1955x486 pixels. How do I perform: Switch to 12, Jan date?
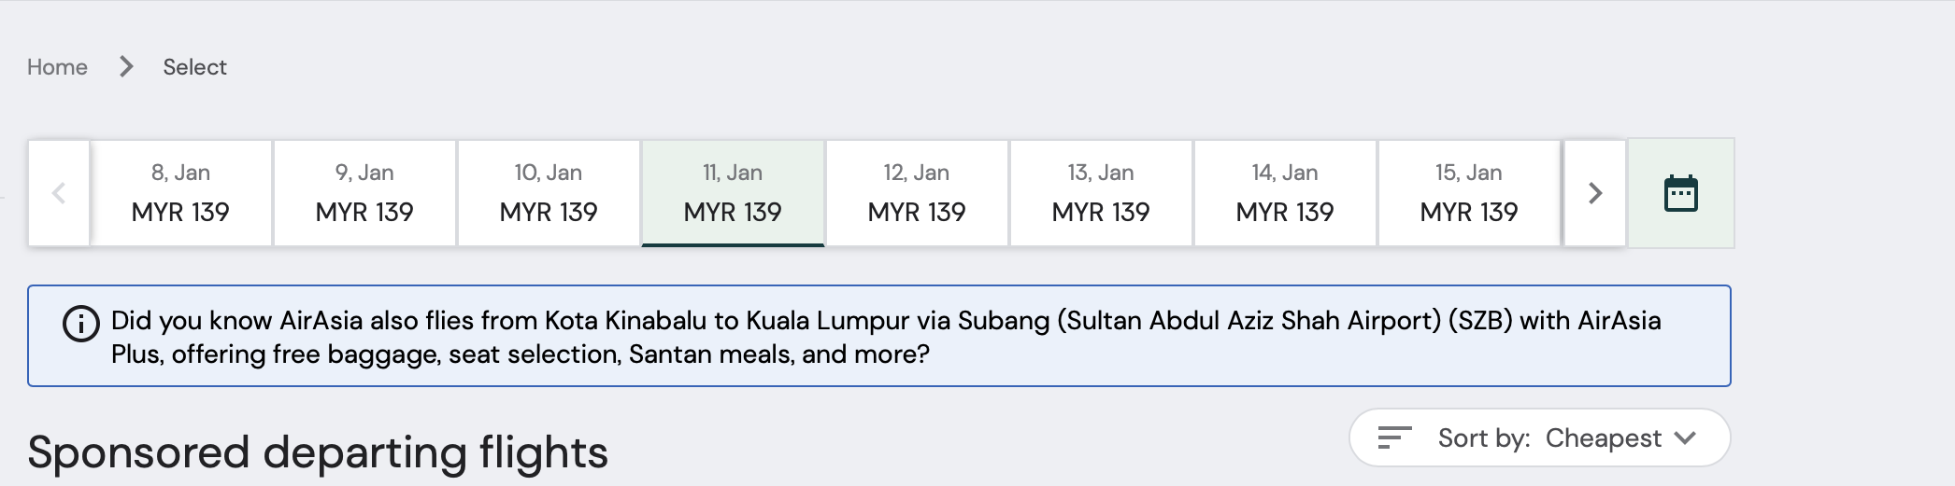coord(917,193)
